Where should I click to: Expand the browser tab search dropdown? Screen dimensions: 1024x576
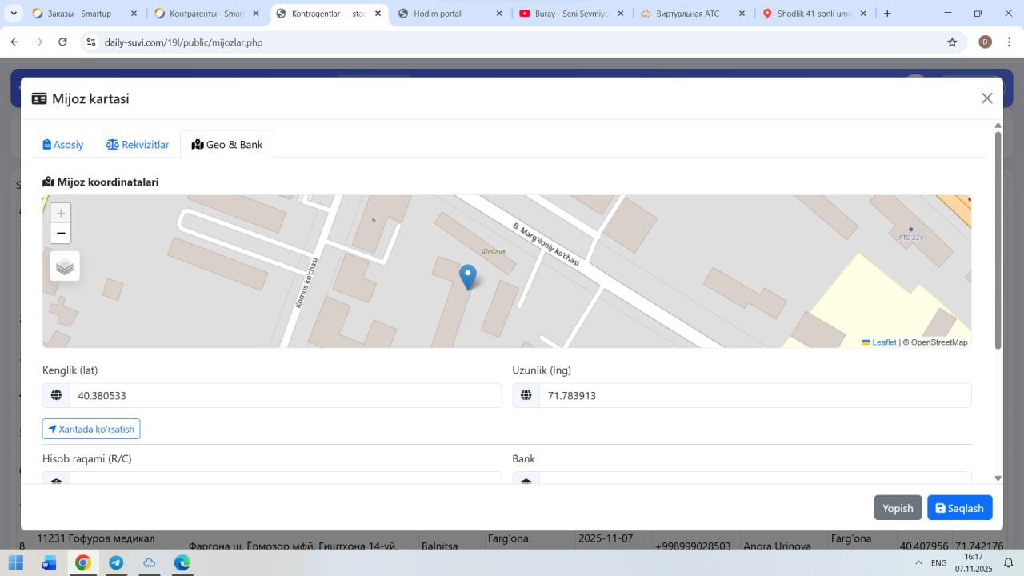(14, 14)
